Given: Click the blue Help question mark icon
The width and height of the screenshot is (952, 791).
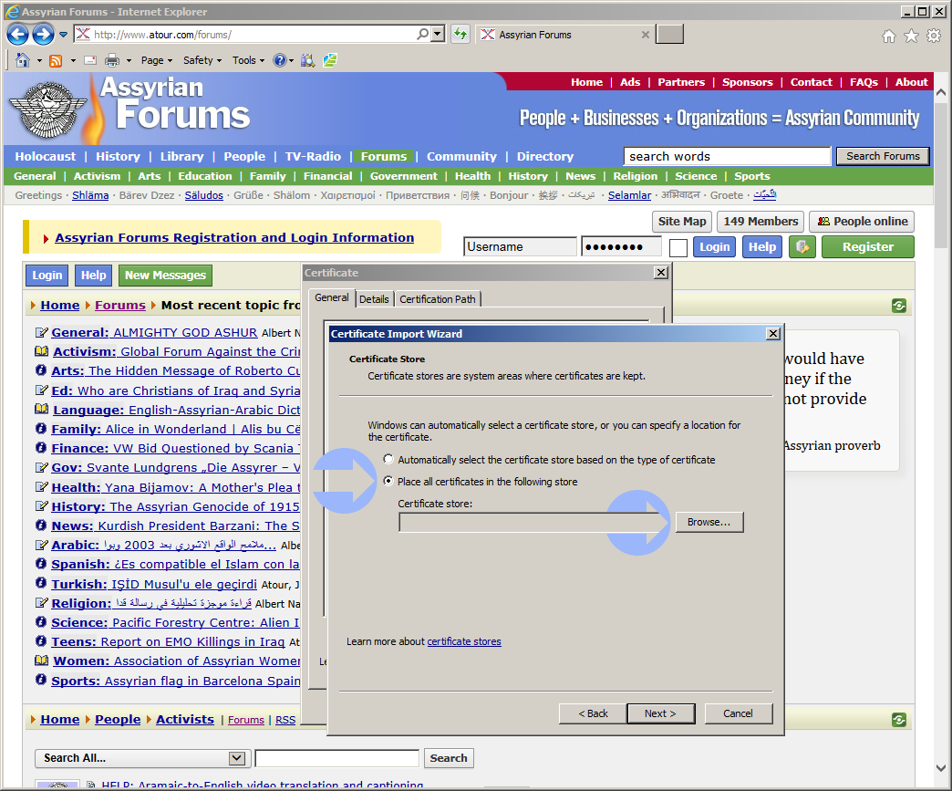Looking at the screenshot, I should coord(280,60).
